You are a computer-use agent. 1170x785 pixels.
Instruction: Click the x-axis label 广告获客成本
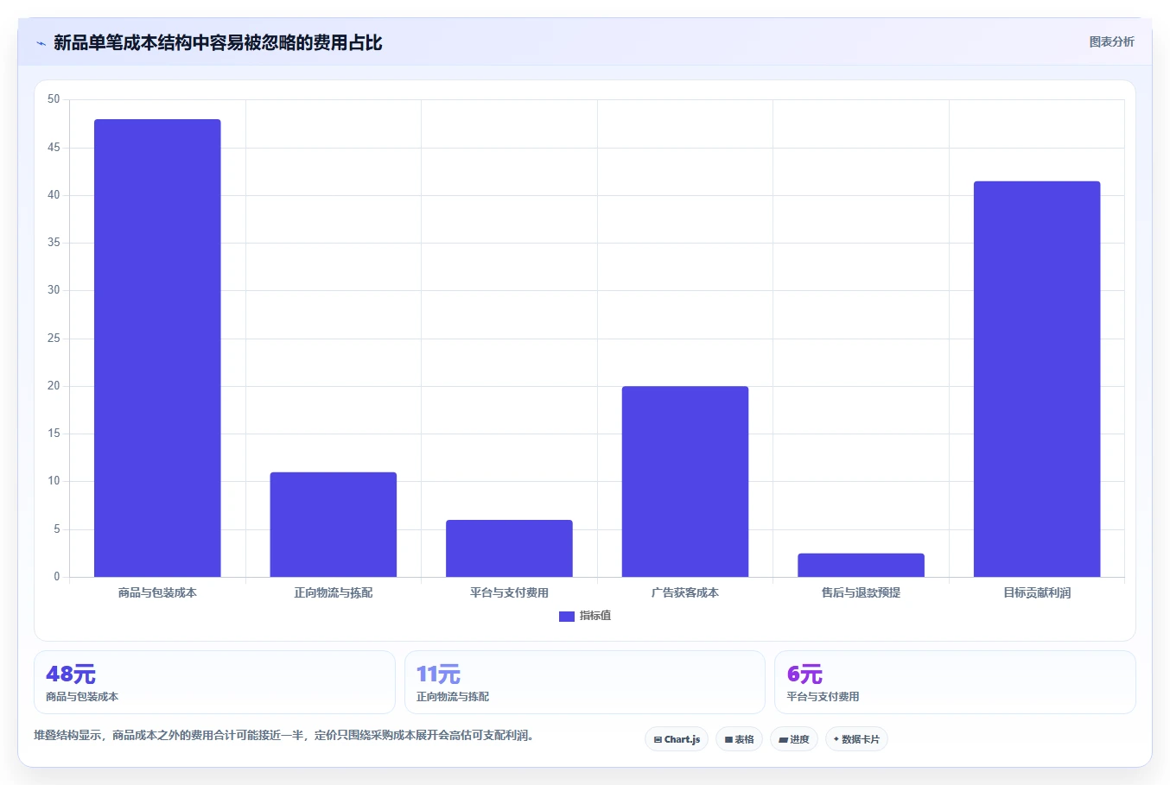point(685,592)
